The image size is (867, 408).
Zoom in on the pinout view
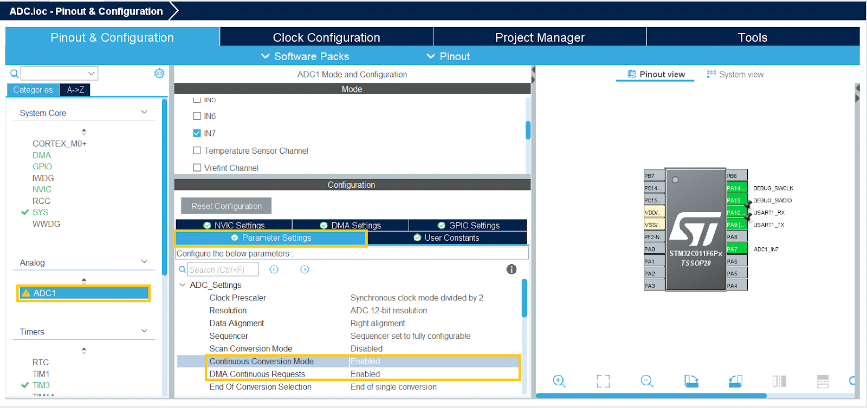[559, 381]
